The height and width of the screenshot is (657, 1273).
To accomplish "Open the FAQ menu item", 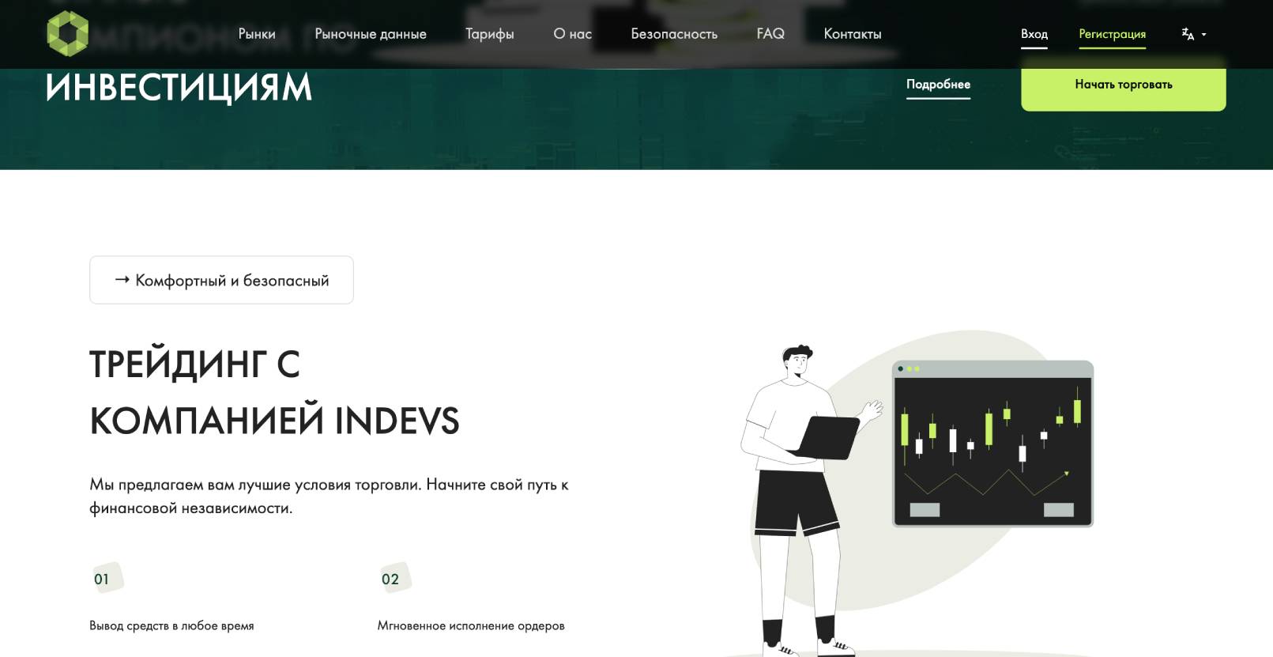I will tap(770, 34).
